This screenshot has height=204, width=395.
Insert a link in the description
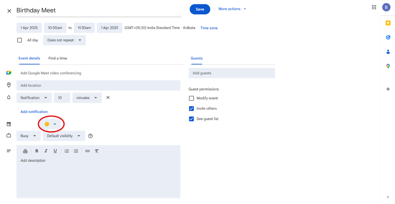[x=87, y=151]
